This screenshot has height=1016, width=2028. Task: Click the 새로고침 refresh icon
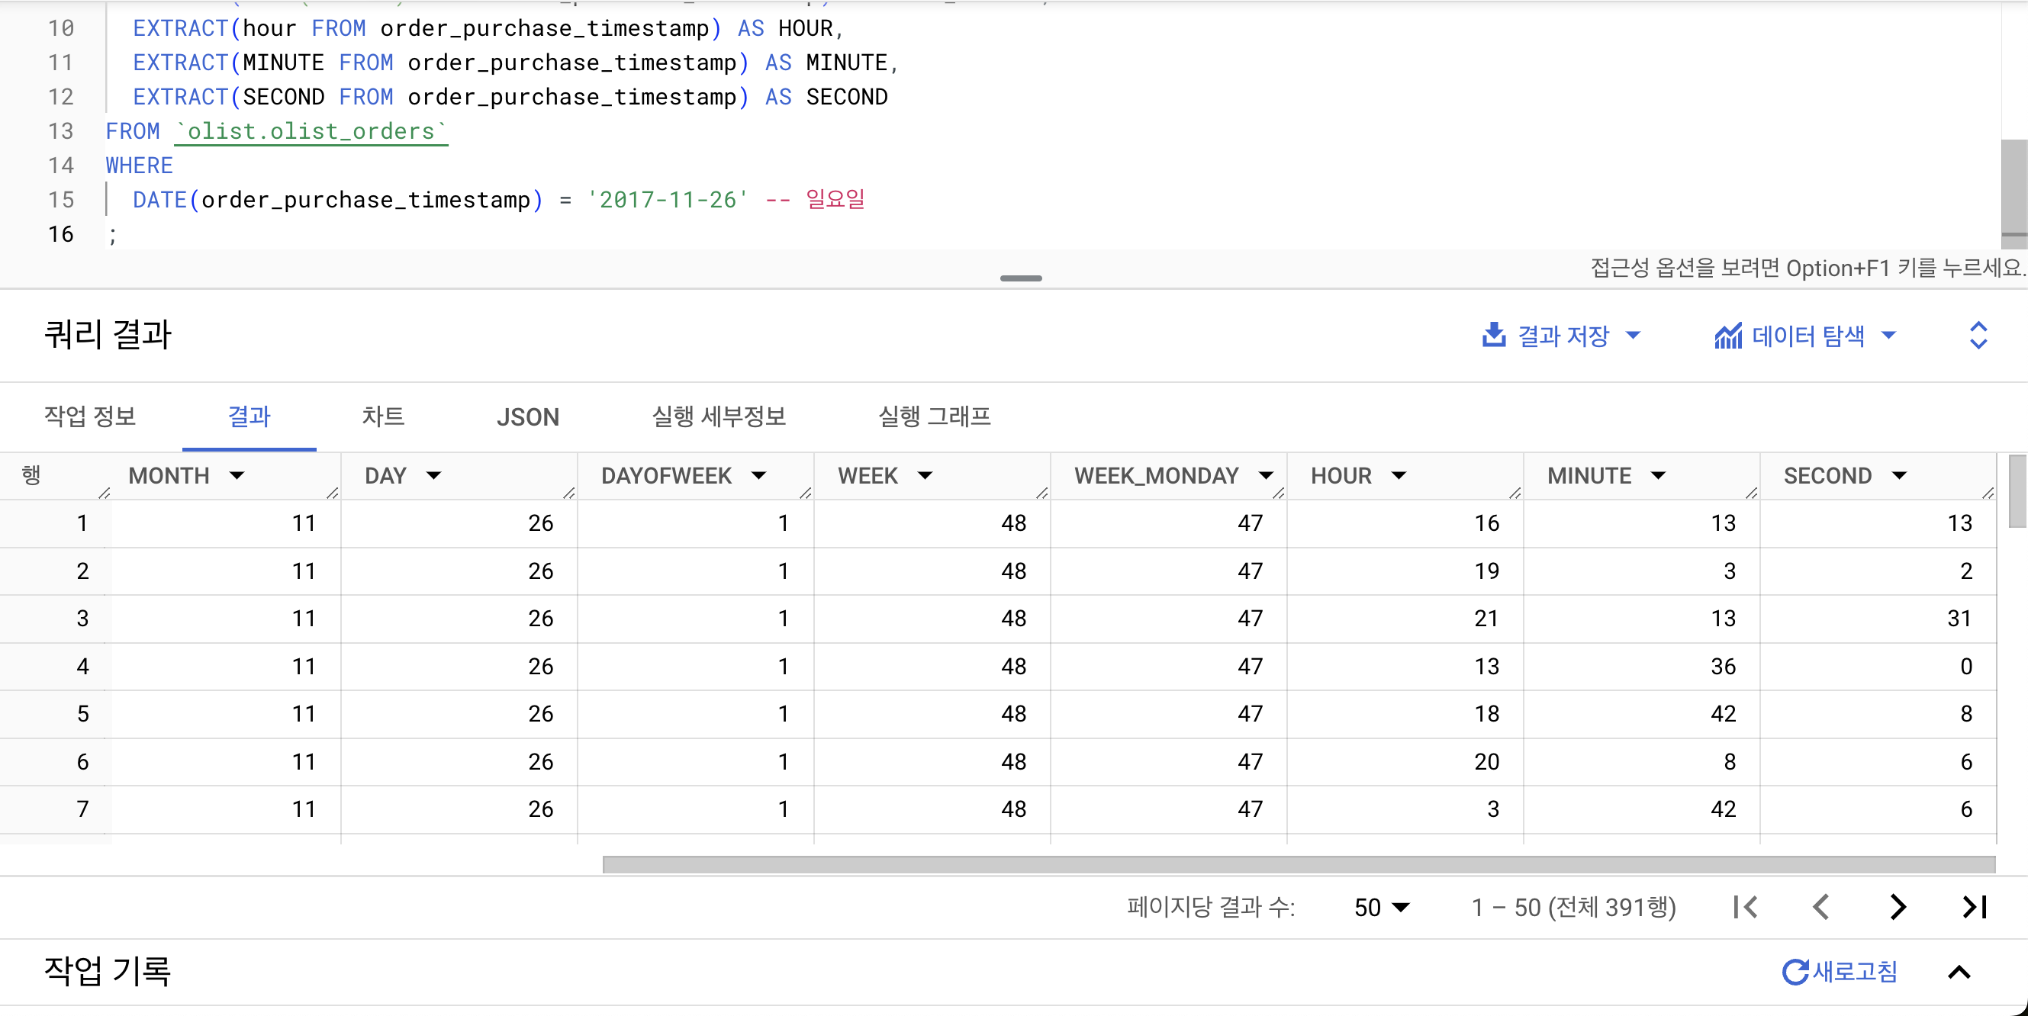1795,971
